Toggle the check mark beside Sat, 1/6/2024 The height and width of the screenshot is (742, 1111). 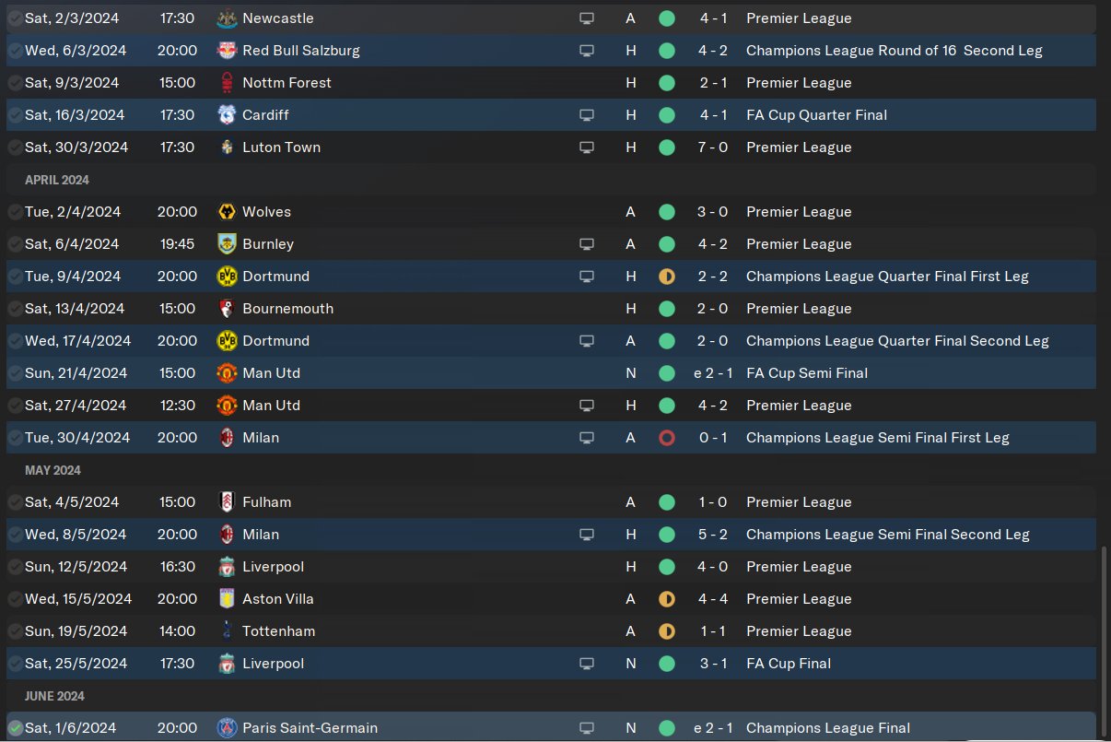[15, 728]
